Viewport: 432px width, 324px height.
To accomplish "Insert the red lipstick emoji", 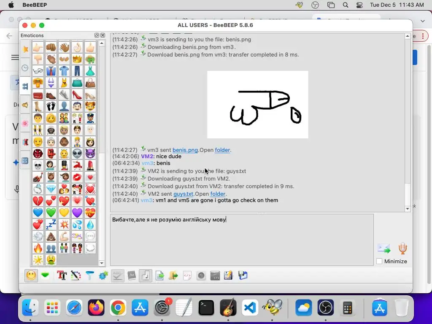I will [90, 165].
